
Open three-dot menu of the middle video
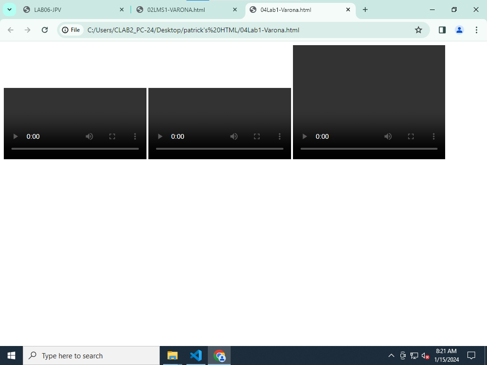point(280,136)
